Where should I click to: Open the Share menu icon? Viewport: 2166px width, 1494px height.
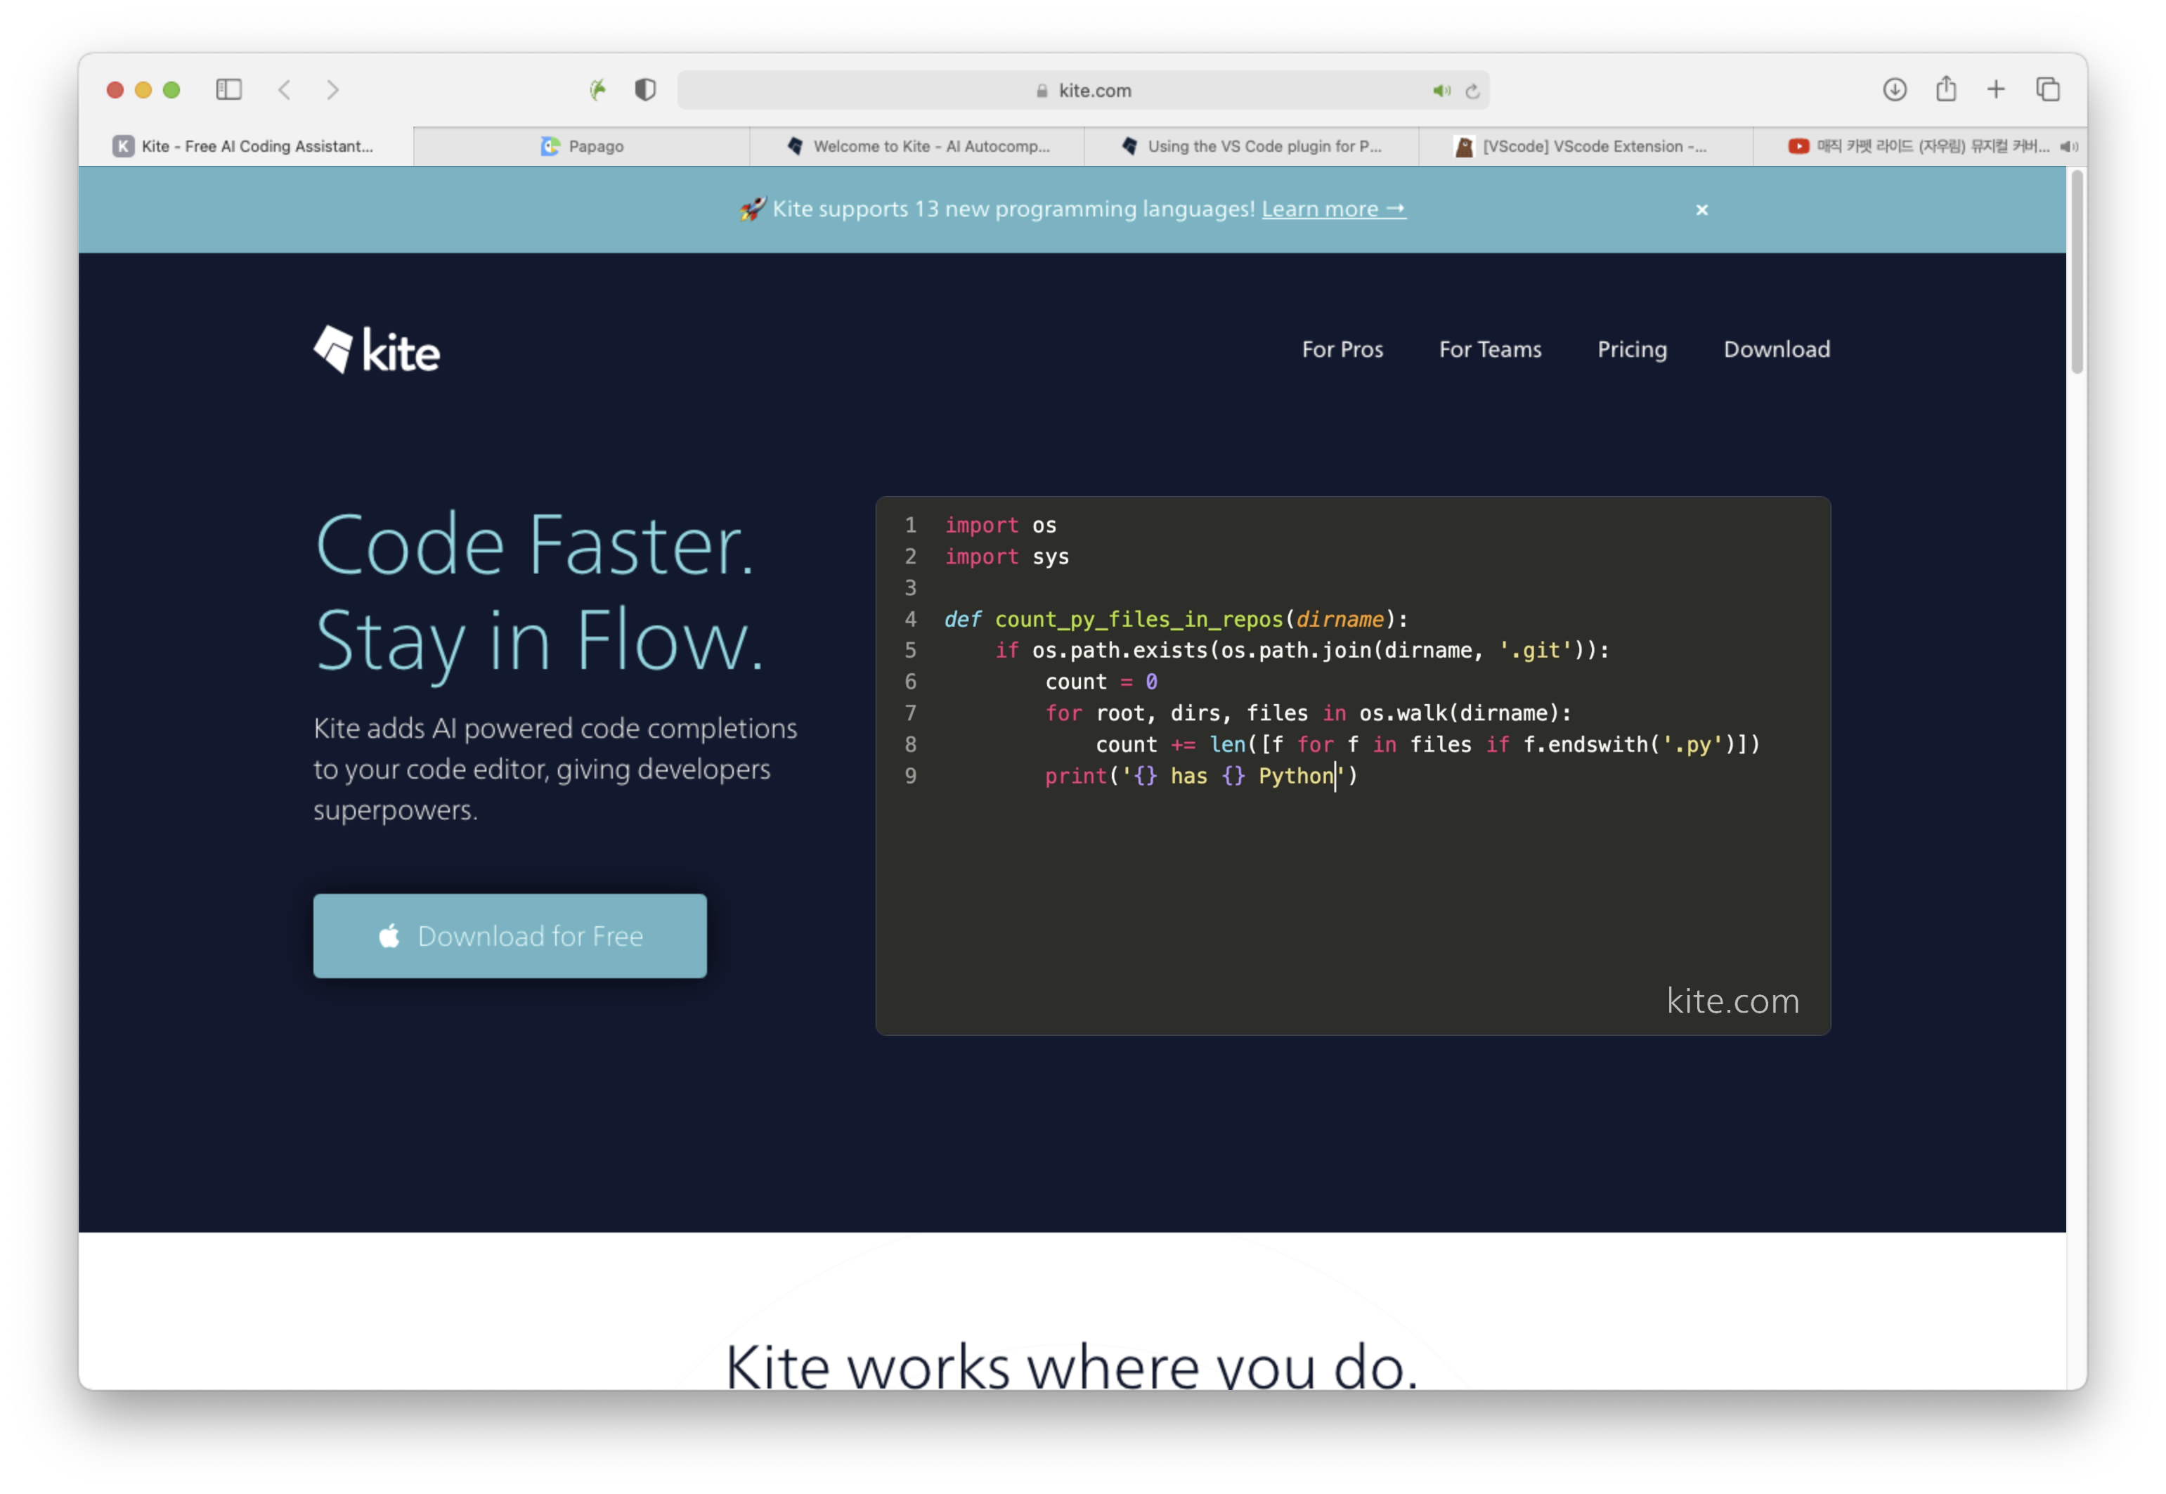pos(1945,89)
